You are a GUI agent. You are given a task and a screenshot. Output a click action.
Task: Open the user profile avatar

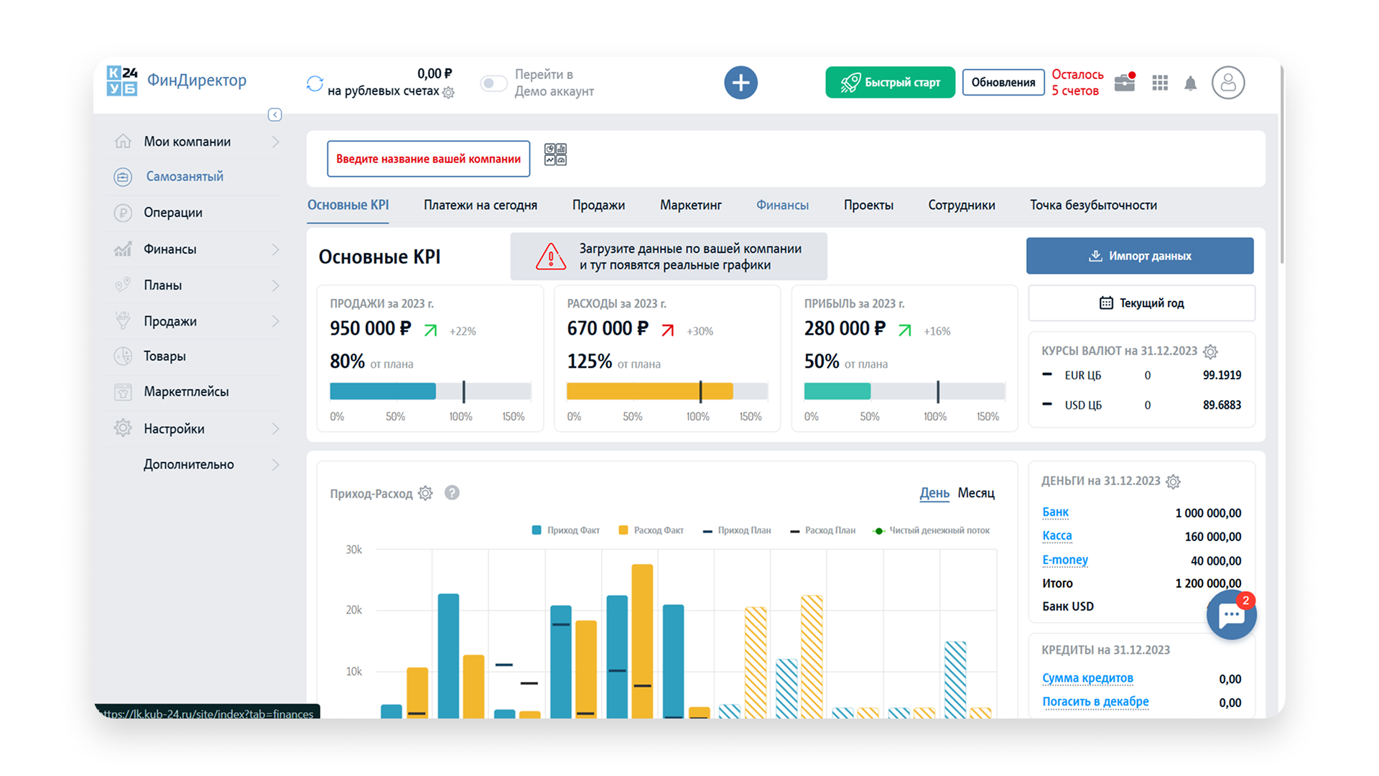click(x=1227, y=83)
